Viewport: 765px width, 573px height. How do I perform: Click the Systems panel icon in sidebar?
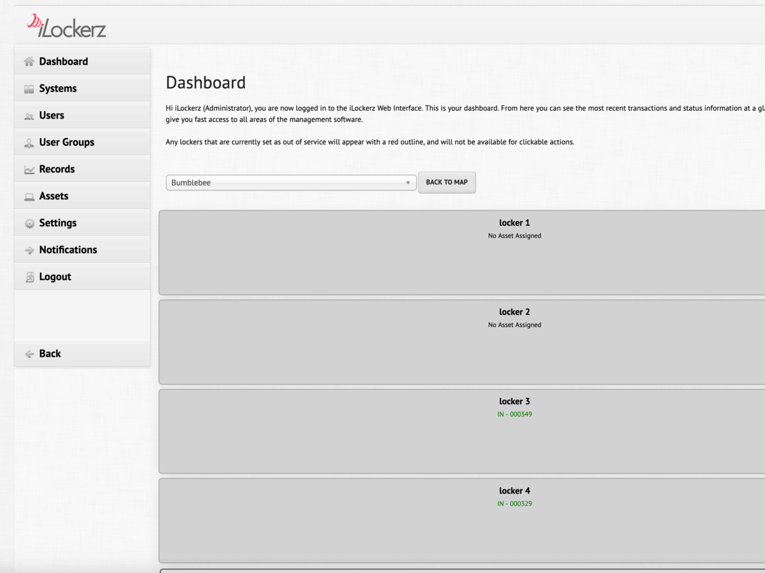(29, 89)
